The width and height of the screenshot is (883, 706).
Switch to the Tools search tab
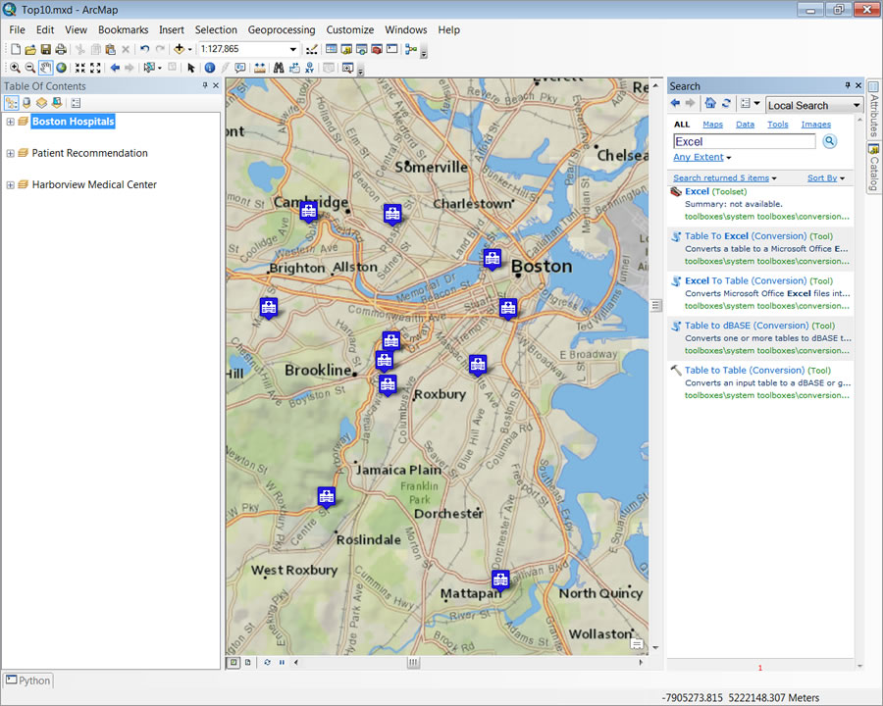click(777, 125)
